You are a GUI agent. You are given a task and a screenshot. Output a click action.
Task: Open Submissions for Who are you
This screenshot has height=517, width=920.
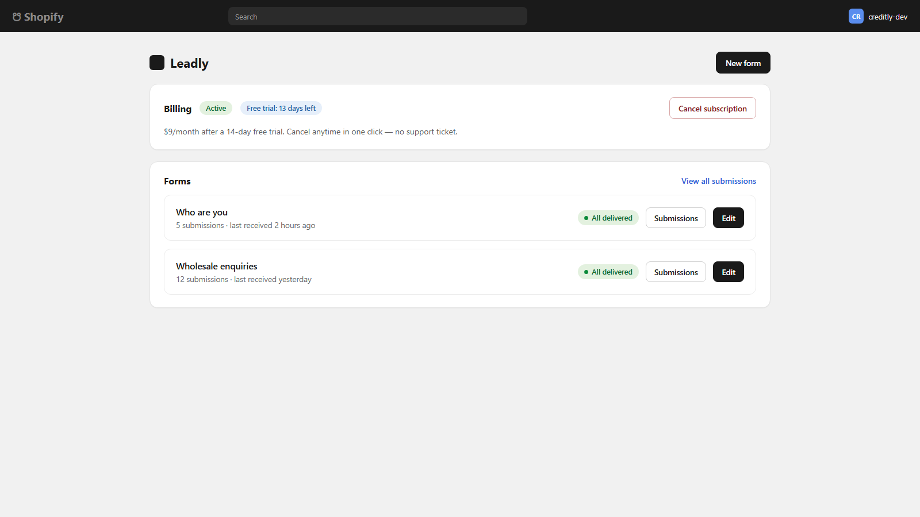tap(676, 218)
